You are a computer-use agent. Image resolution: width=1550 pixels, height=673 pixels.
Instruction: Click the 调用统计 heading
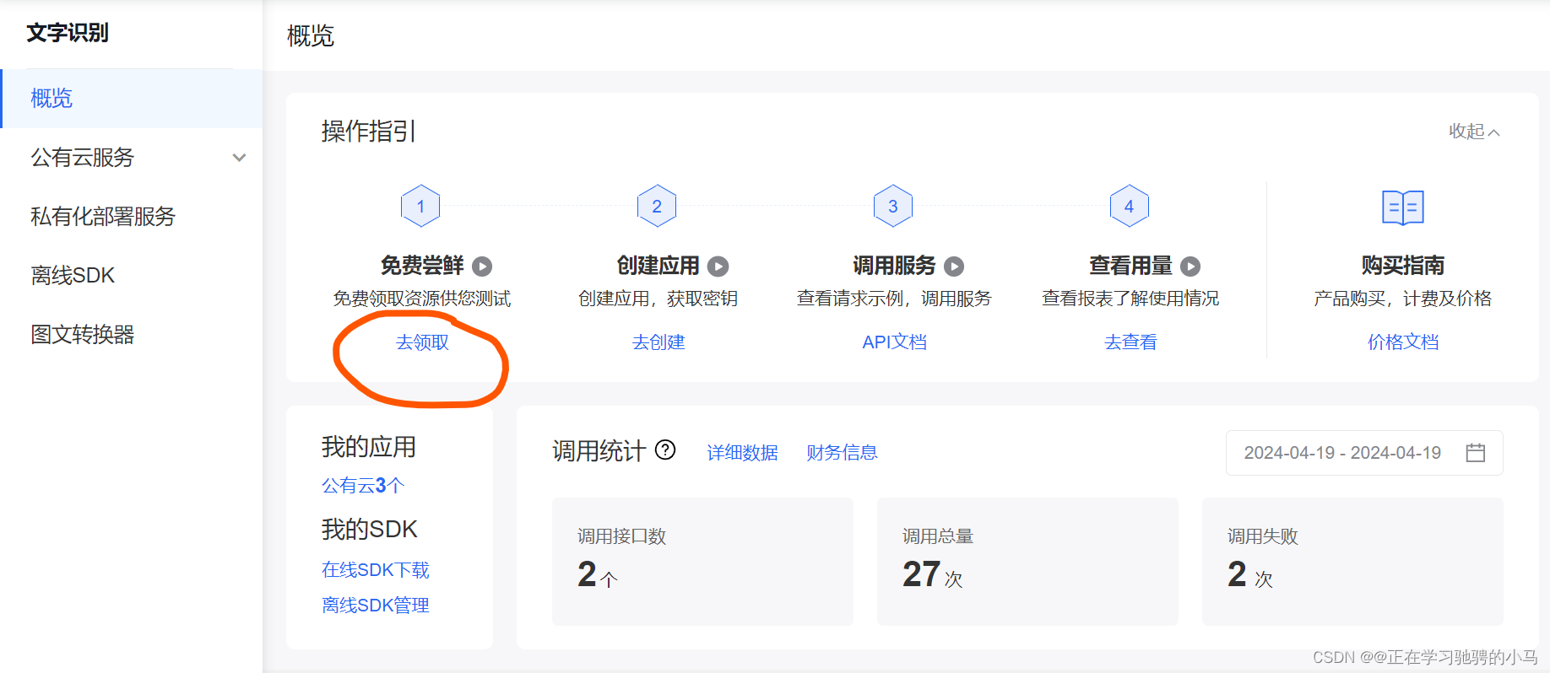599,451
